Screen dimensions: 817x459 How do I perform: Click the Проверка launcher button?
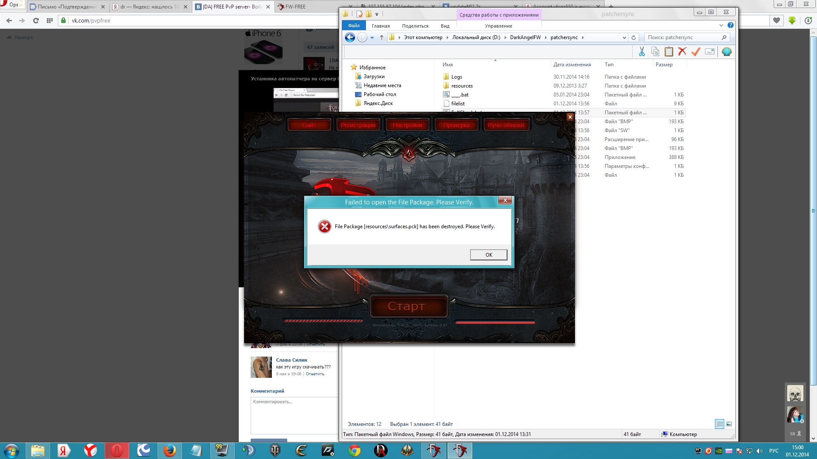[x=456, y=125]
